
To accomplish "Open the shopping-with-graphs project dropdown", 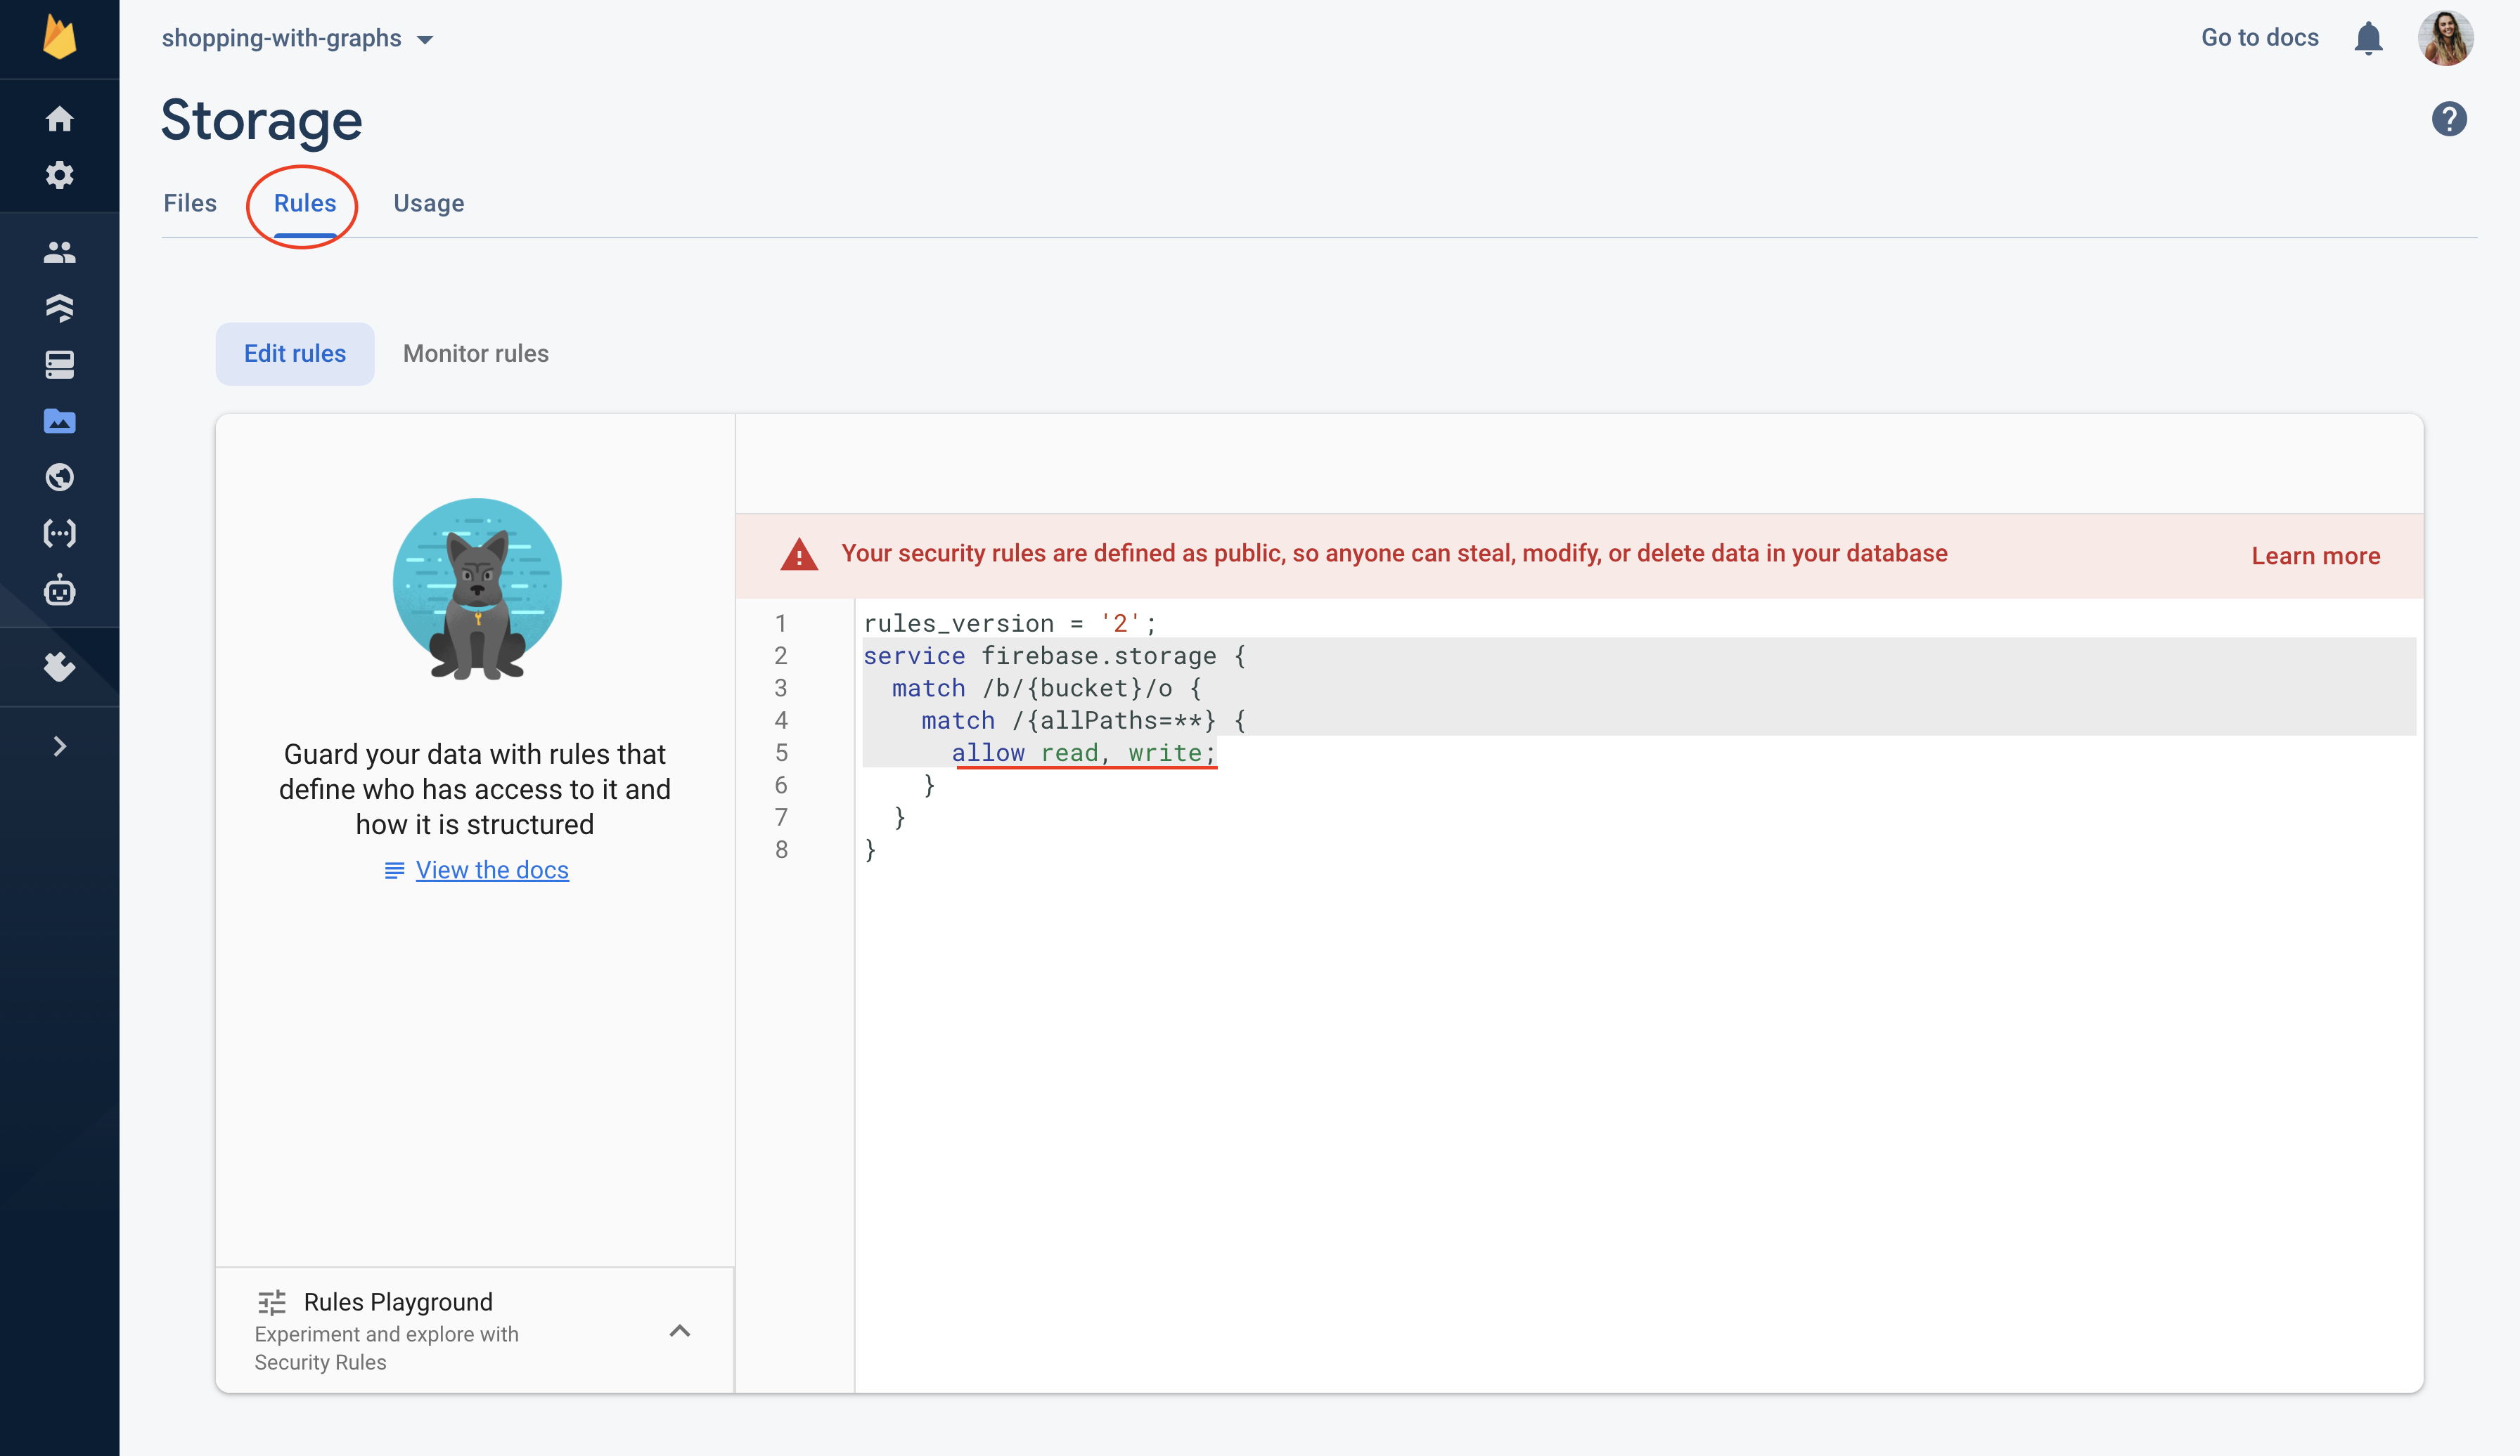I will [x=430, y=37].
